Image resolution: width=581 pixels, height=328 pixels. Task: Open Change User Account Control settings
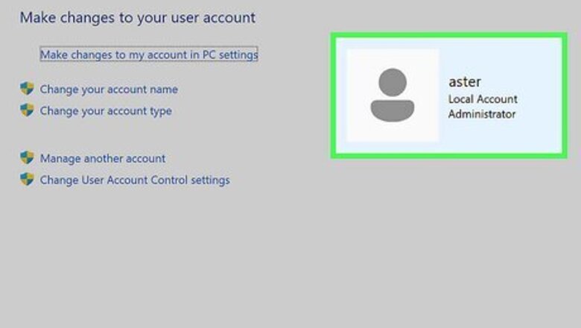click(x=135, y=180)
